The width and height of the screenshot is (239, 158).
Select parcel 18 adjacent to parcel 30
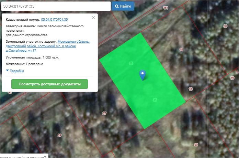(x=181, y=50)
